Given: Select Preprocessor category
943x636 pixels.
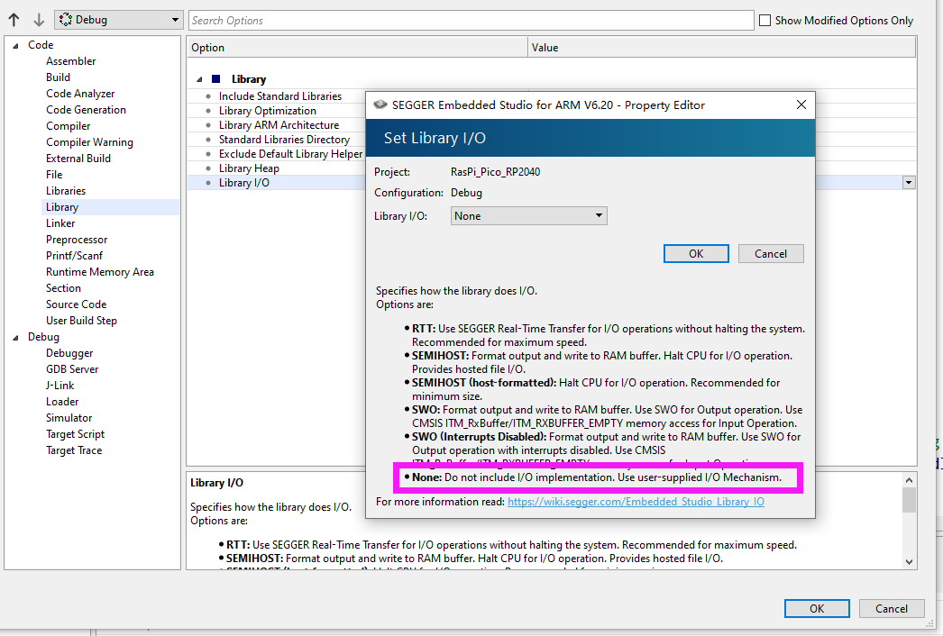Looking at the screenshot, I should coord(77,240).
